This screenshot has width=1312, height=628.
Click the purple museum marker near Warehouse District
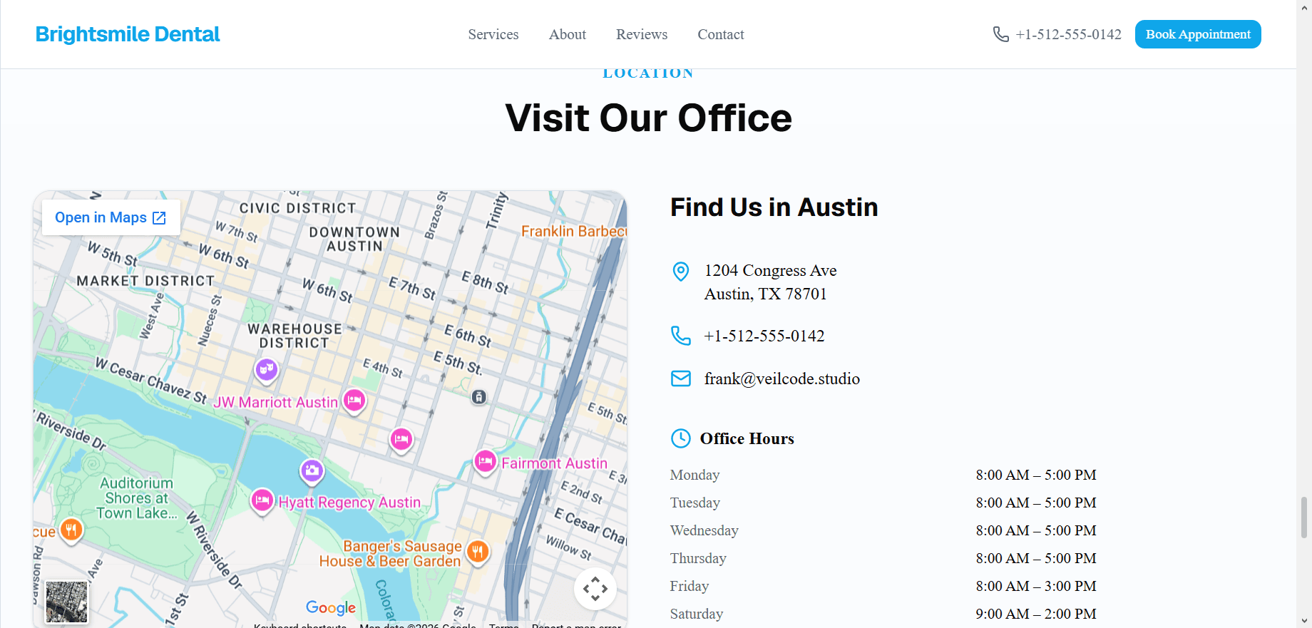click(x=267, y=369)
